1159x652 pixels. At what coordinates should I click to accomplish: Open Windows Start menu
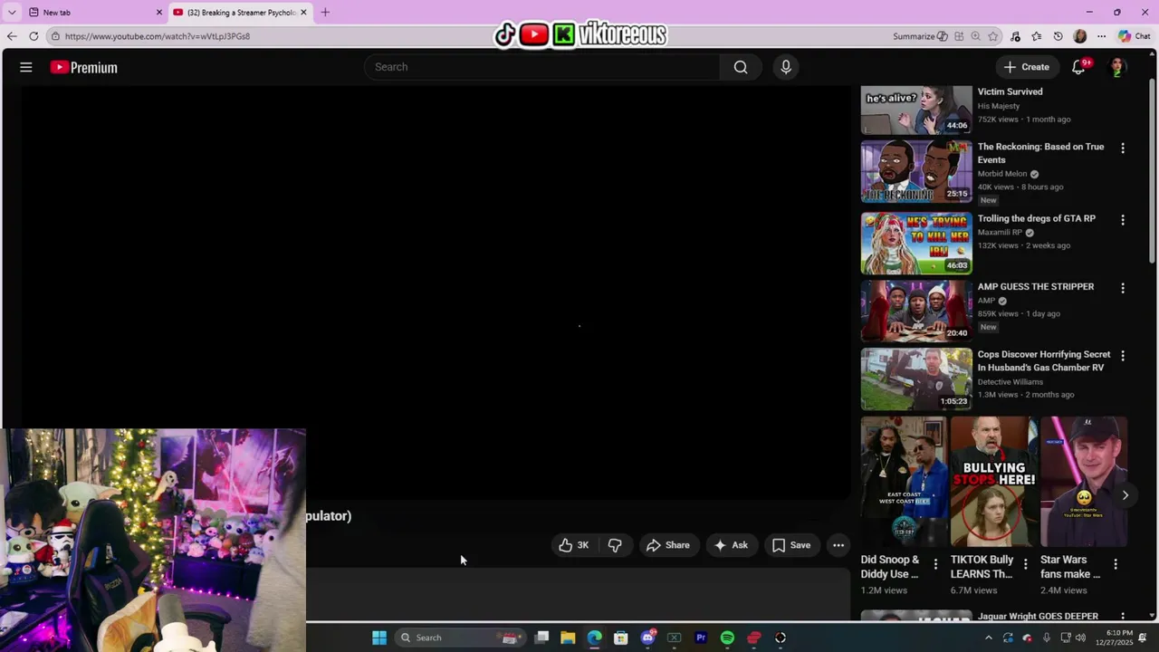coord(379,638)
